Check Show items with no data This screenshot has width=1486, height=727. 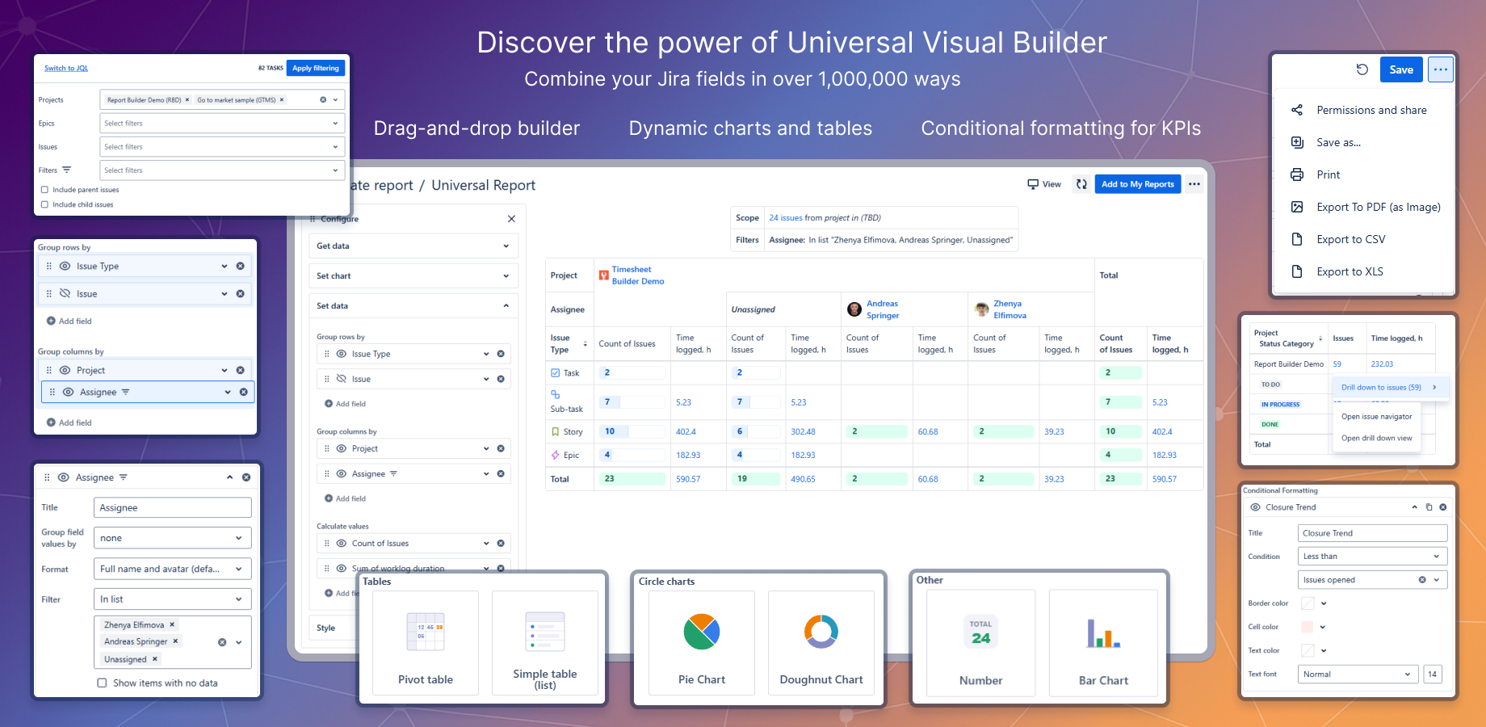tap(102, 683)
